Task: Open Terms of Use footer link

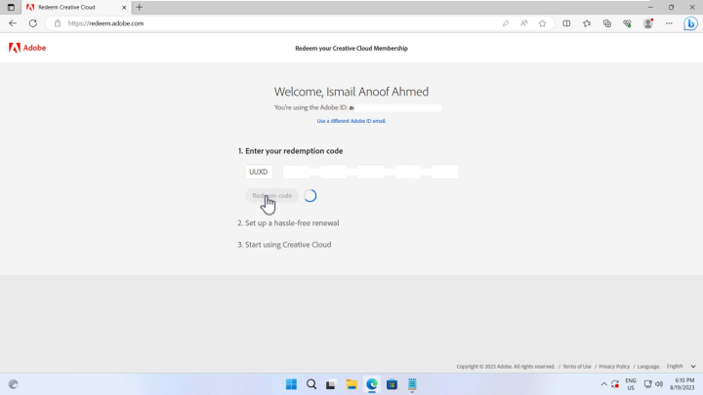Action: tap(577, 367)
